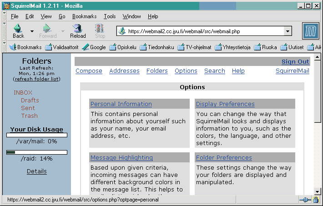Open the Edit menu
The height and width of the screenshot is (206, 323).
[30, 16]
